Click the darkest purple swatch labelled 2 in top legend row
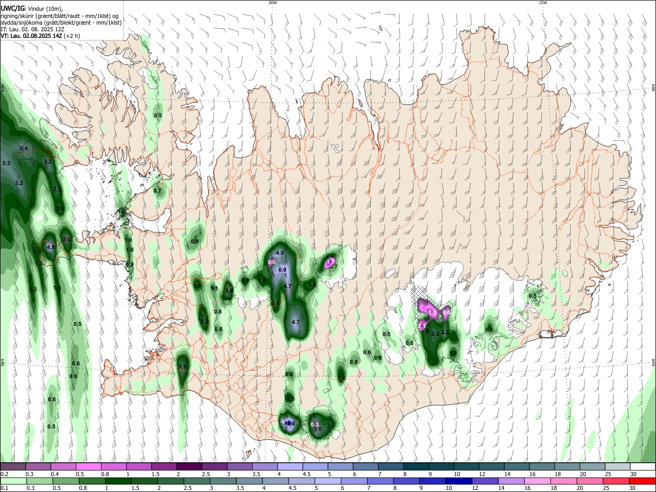 [x=189, y=467]
